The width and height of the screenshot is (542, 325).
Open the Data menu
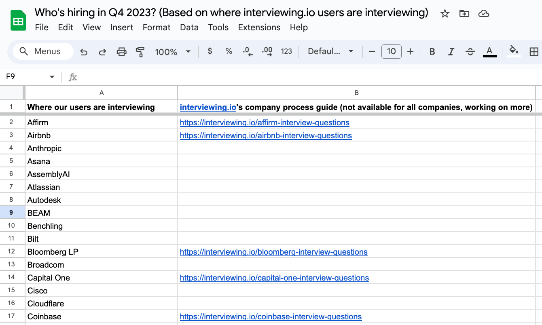tap(189, 27)
